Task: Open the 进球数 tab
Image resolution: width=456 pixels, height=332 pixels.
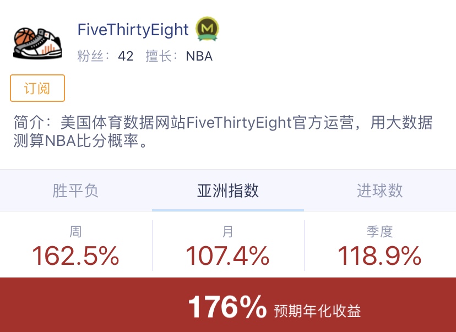Action: tap(379, 191)
